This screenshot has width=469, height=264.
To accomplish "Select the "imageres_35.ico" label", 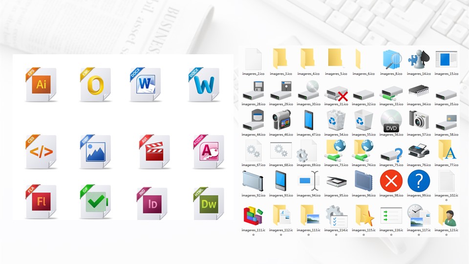I will [x=446, y=104].
